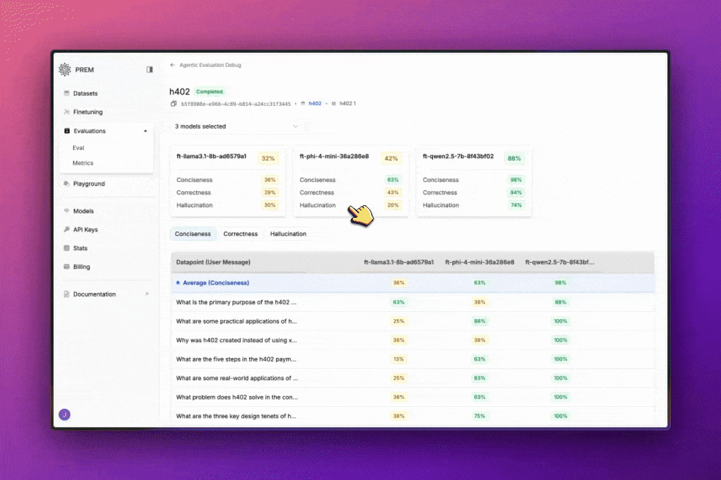This screenshot has width=721, height=480.
Task: Click the Datasets sidebar icon
Action: [67, 93]
